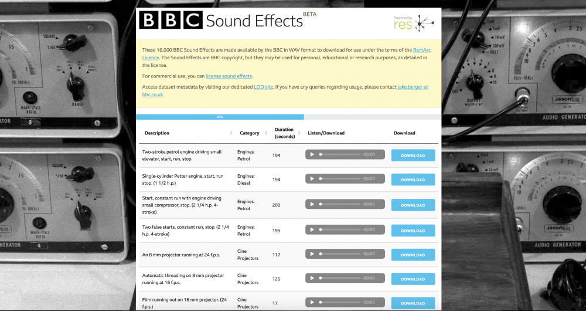Download the Film running out projector sound
This screenshot has width=586, height=311.
413,303
